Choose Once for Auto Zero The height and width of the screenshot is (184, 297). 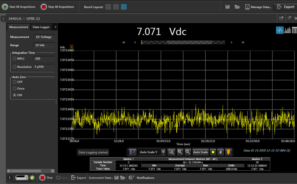(15, 88)
